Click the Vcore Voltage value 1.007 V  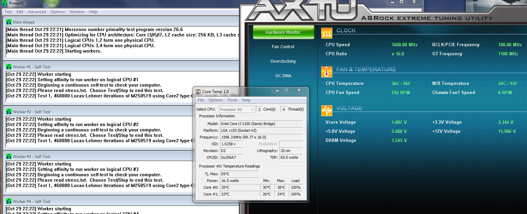[x=399, y=122]
